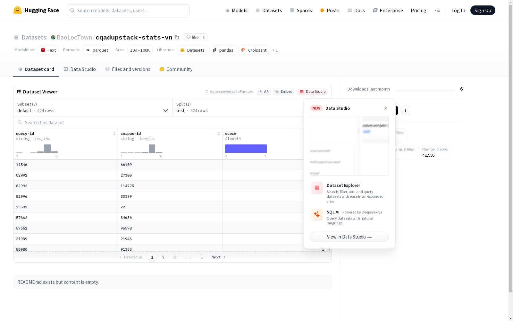This screenshot has width=513, height=321.
Task: Focus the Search this dataset field
Action: pyautogui.click(x=159, y=123)
